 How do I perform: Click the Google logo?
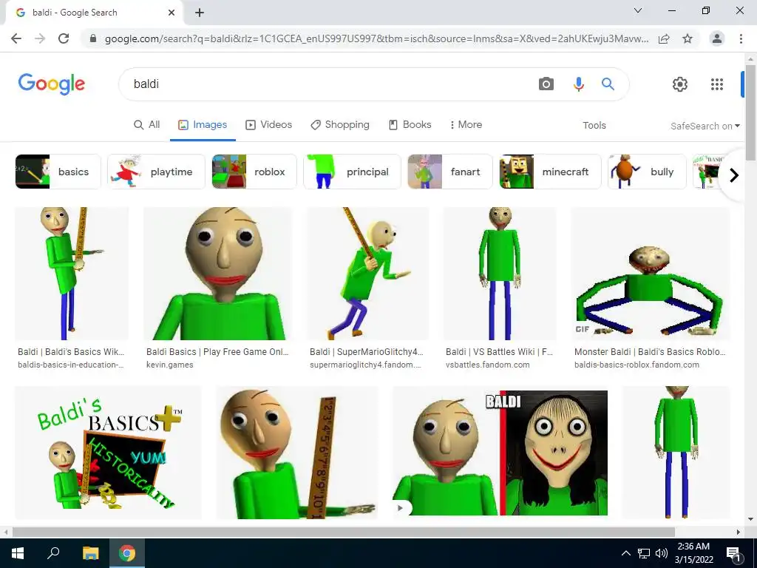pyautogui.click(x=52, y=84)
